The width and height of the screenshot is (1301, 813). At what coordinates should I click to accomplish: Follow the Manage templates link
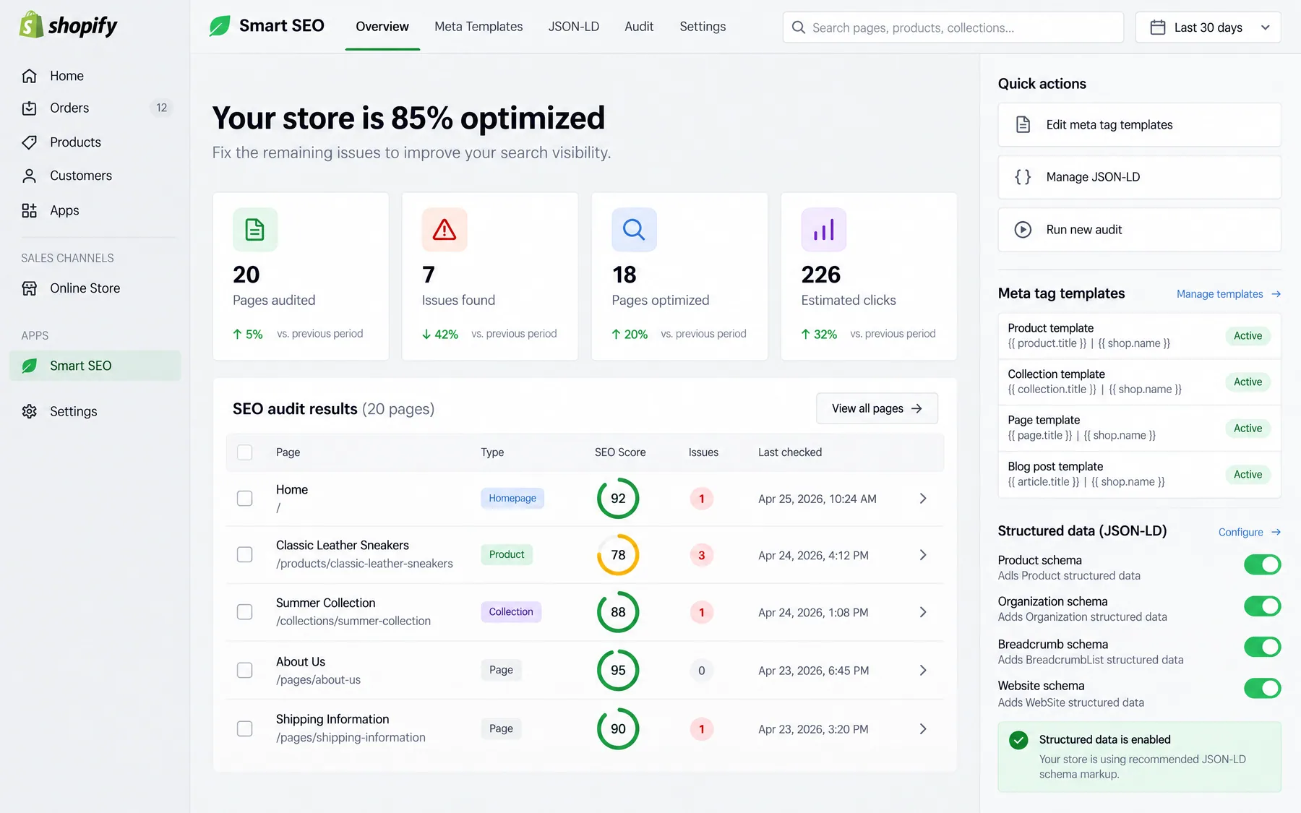tap(1229, 294)
